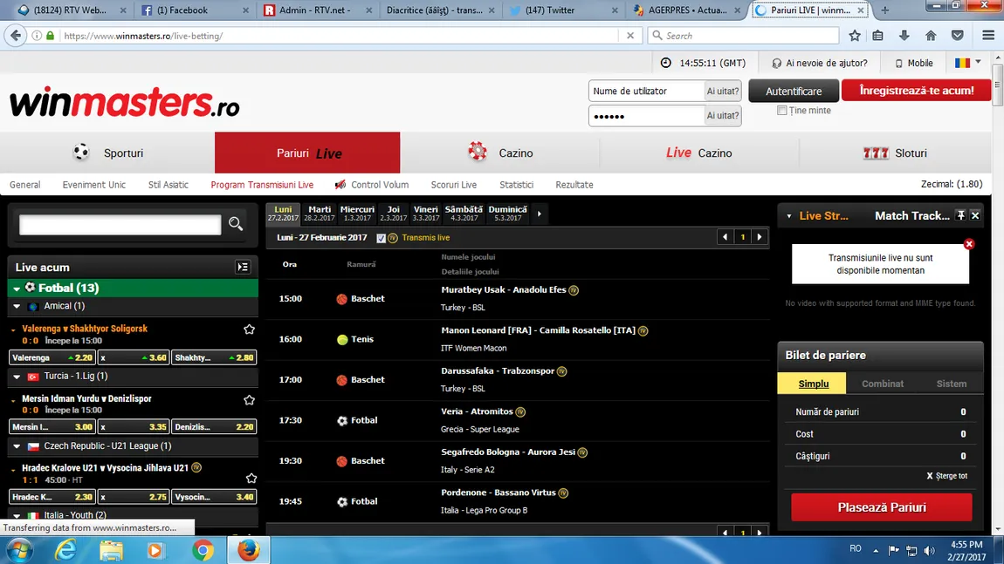The width and height of the screenshot is (1004, 564).
Task: Open Stil Asiatic submenu
Action: point(168,185)
